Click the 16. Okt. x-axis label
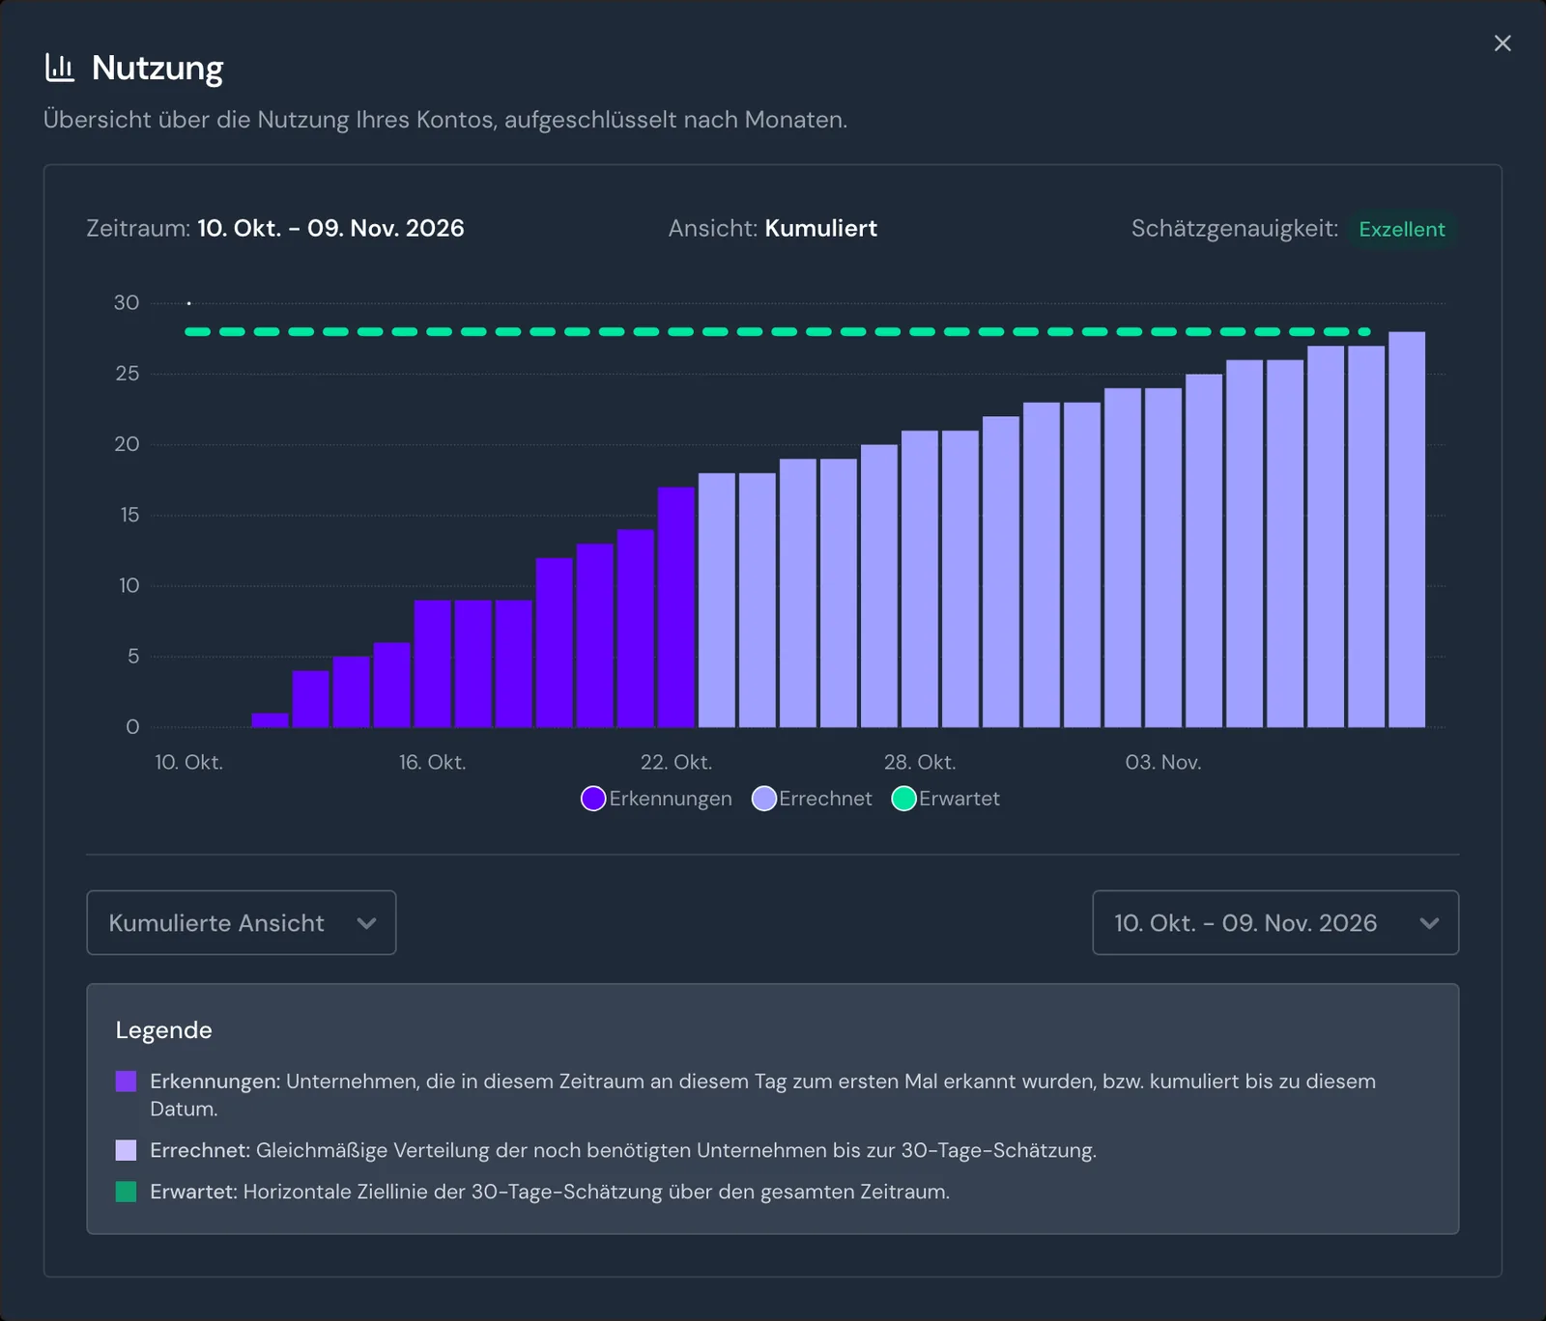Image resolution: width=1546 pixels, height=1321 pixels. [x=432, y=762]
